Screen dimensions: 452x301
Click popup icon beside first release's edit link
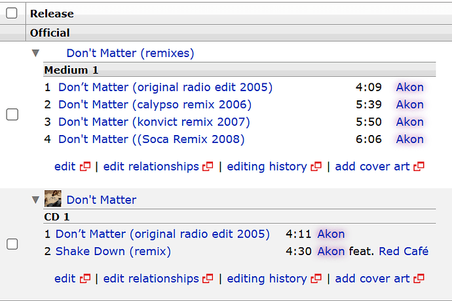[x=85, y=167]
